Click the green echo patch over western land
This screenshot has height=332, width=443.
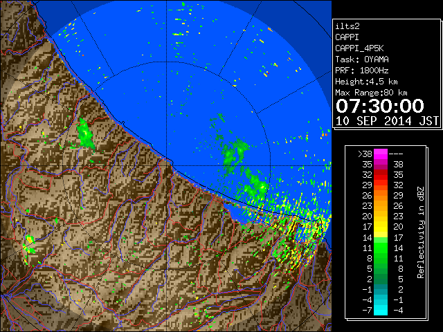85,134
